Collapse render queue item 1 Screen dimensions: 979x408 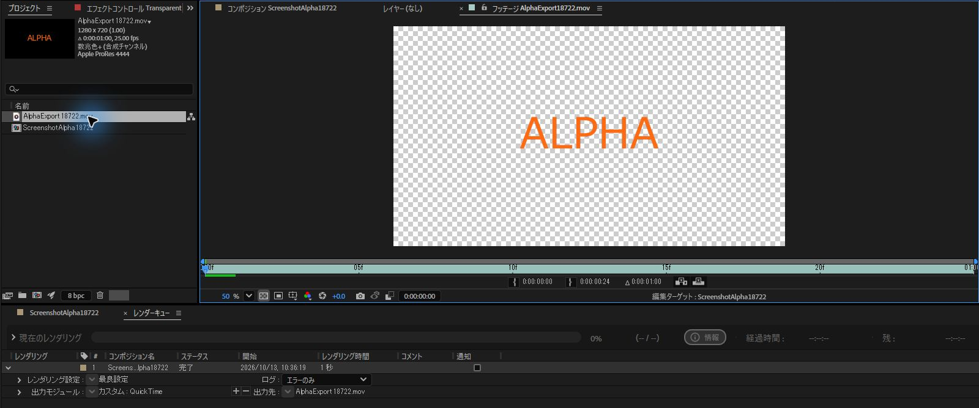click(8, 368)
